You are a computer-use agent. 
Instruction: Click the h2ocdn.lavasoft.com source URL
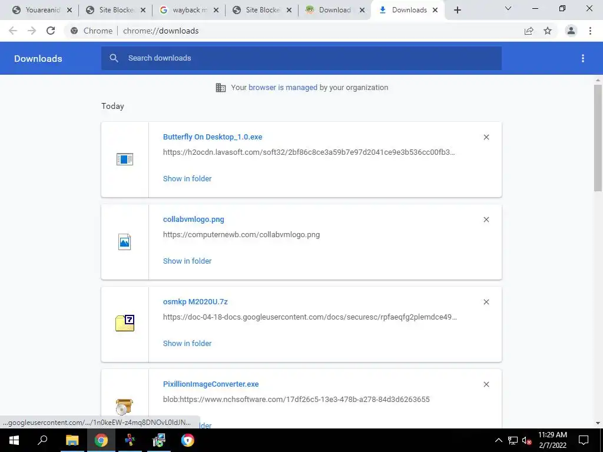coord(309,152)
